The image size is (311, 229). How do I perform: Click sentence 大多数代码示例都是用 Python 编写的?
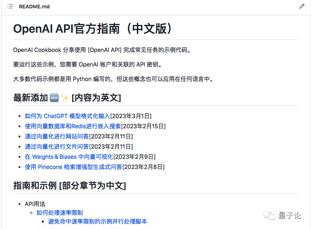[x=113, y=79]
